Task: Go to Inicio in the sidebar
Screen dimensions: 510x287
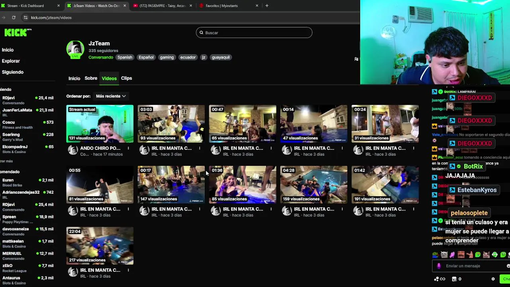Action: pos(8,50)
